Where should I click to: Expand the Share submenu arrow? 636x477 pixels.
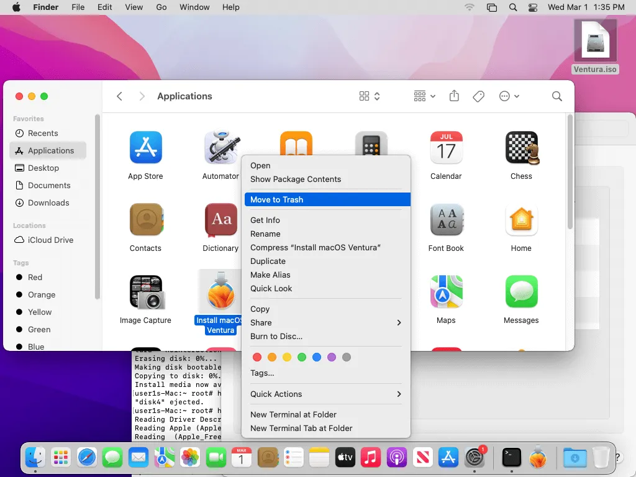[399, 323]
